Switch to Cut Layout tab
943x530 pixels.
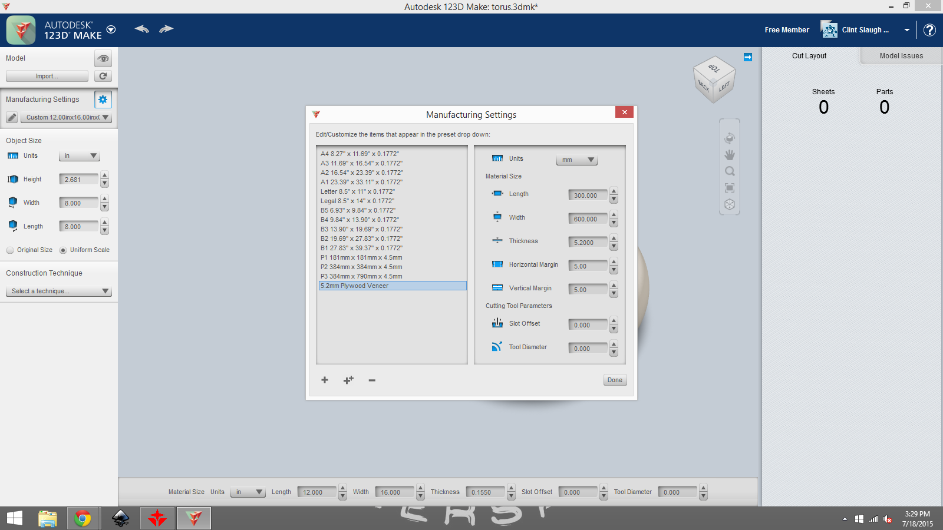pyautogui.click(x=809, y=56)
